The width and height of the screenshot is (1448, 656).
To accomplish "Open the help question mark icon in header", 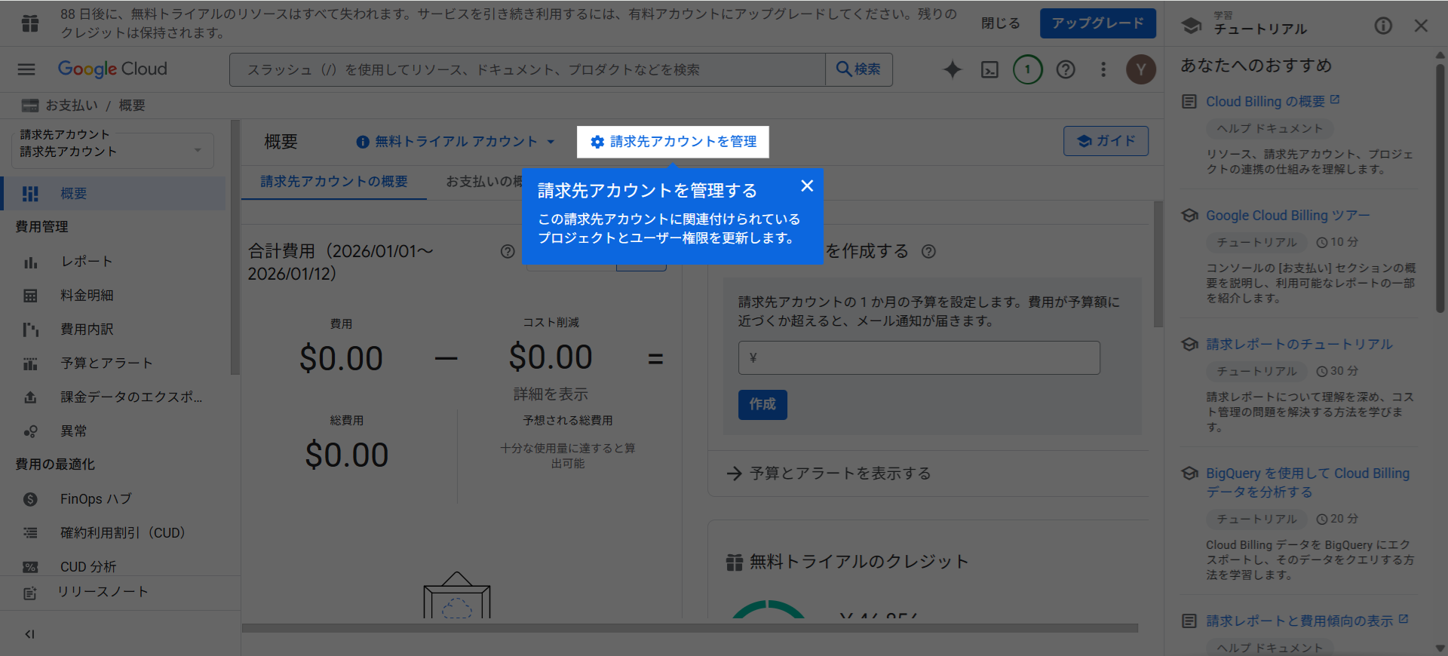I will (1065, 69).
